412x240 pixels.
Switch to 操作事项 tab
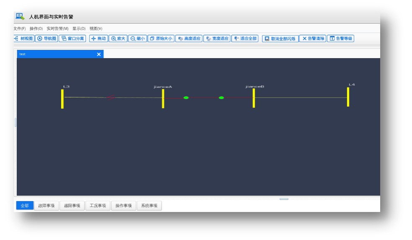[x=123, y=206]
